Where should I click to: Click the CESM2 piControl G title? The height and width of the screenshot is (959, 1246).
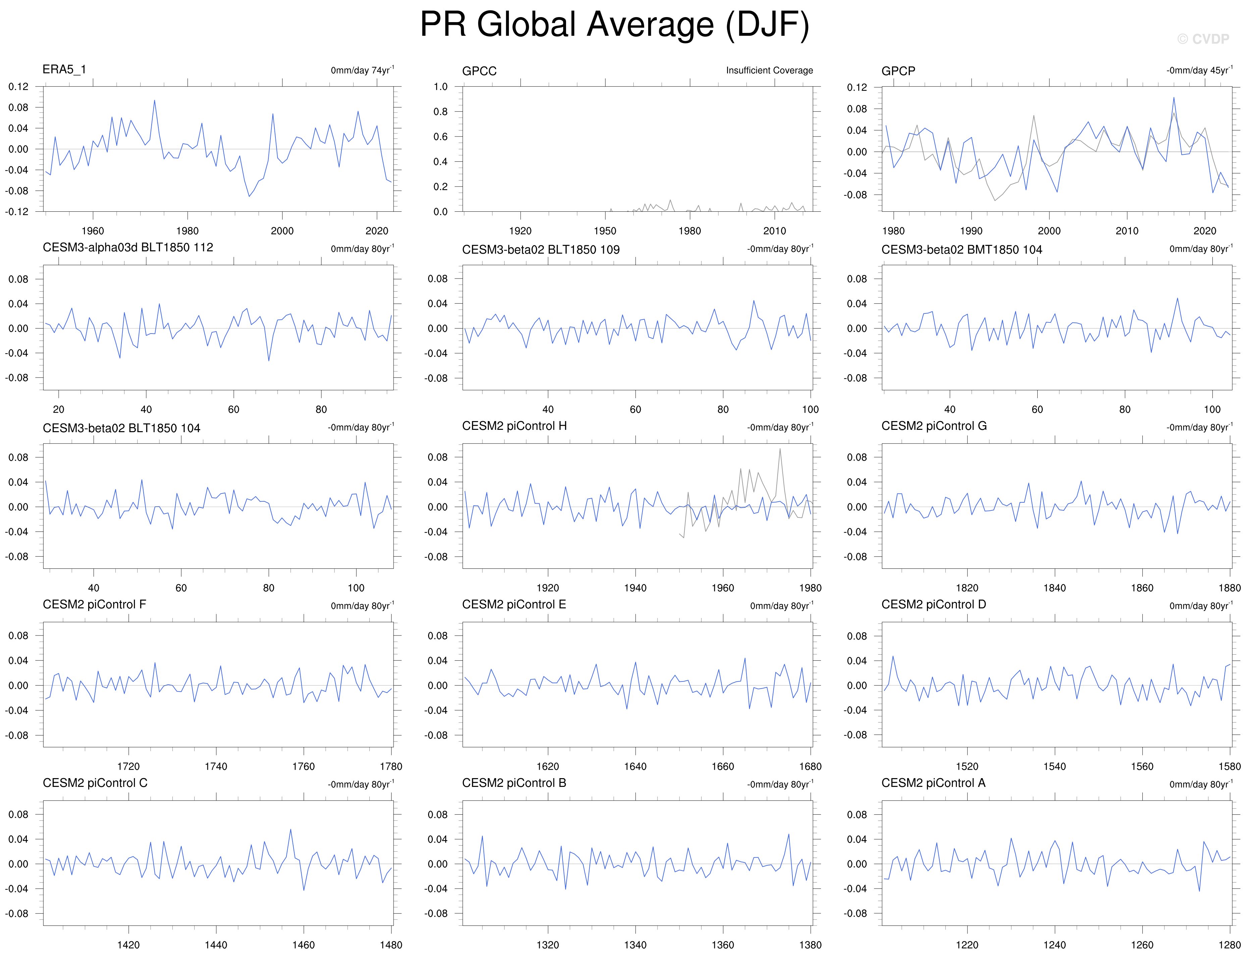(x=933, y=426)
